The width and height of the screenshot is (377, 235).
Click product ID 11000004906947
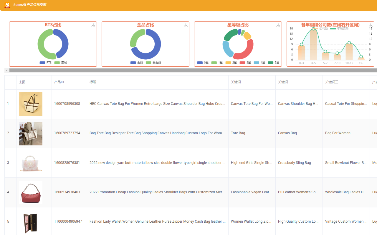click(68, 221)
